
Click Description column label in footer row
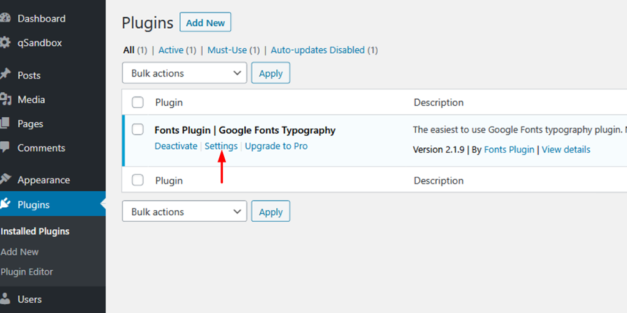click(x=438, y=181)
